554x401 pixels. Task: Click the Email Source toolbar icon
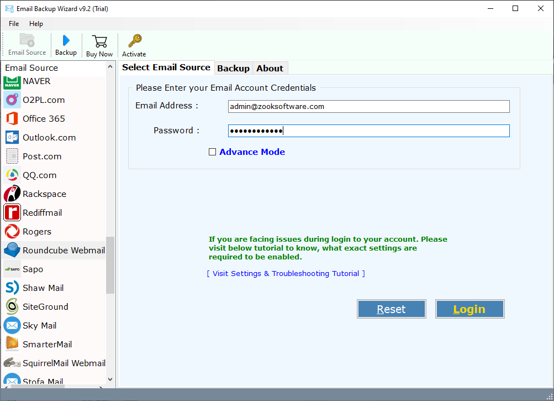click(27, 40)
